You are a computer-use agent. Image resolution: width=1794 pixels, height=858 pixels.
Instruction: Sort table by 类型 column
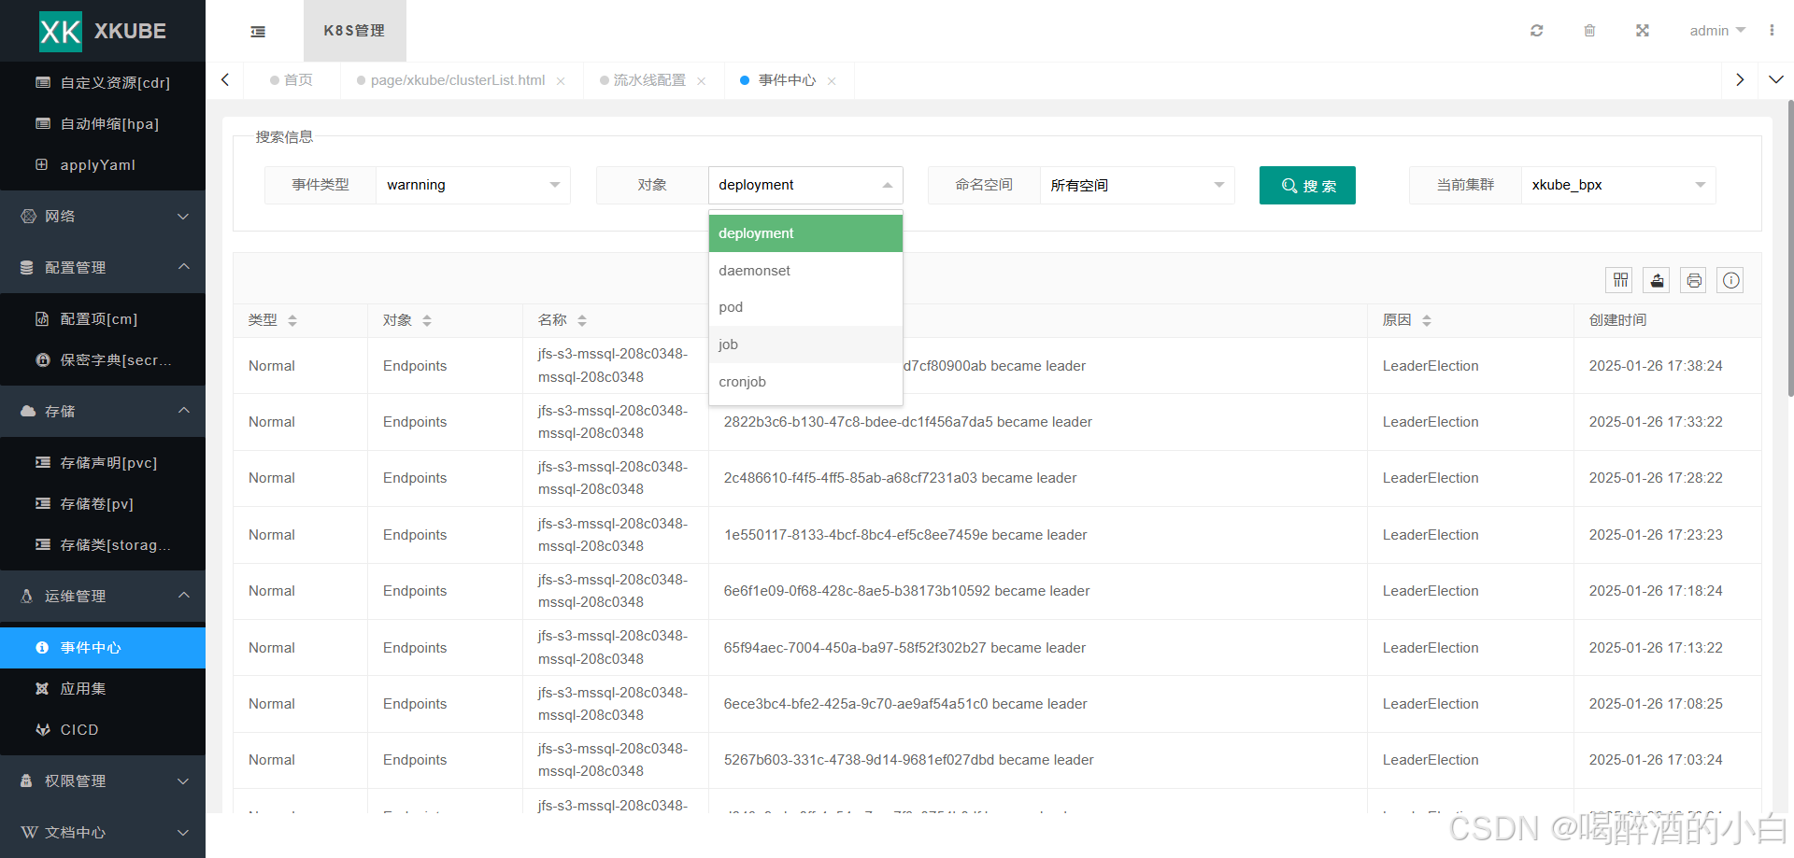[x=292, y=320]
